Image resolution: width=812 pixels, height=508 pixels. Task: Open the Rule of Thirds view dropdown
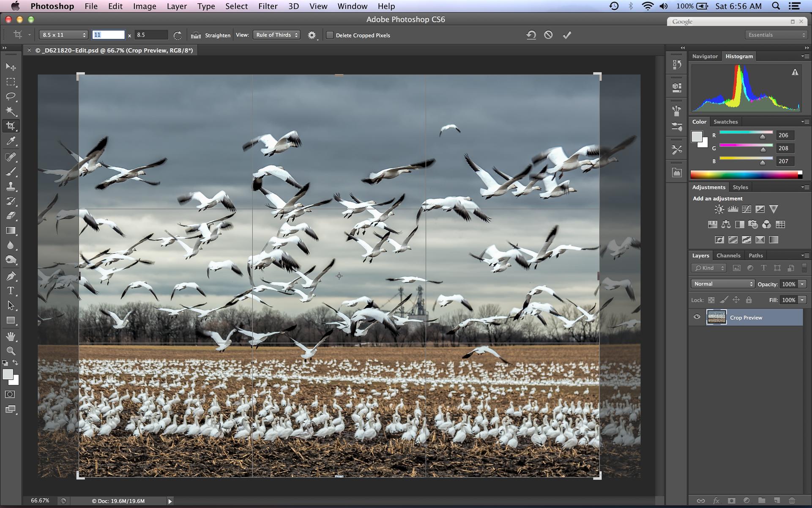(276, 35)
